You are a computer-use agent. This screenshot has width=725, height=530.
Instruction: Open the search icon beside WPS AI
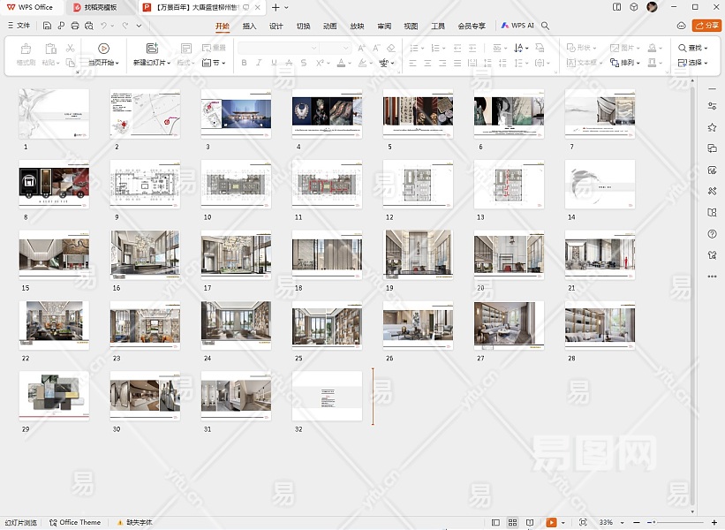pyautogui.click(x=545, y=26)
